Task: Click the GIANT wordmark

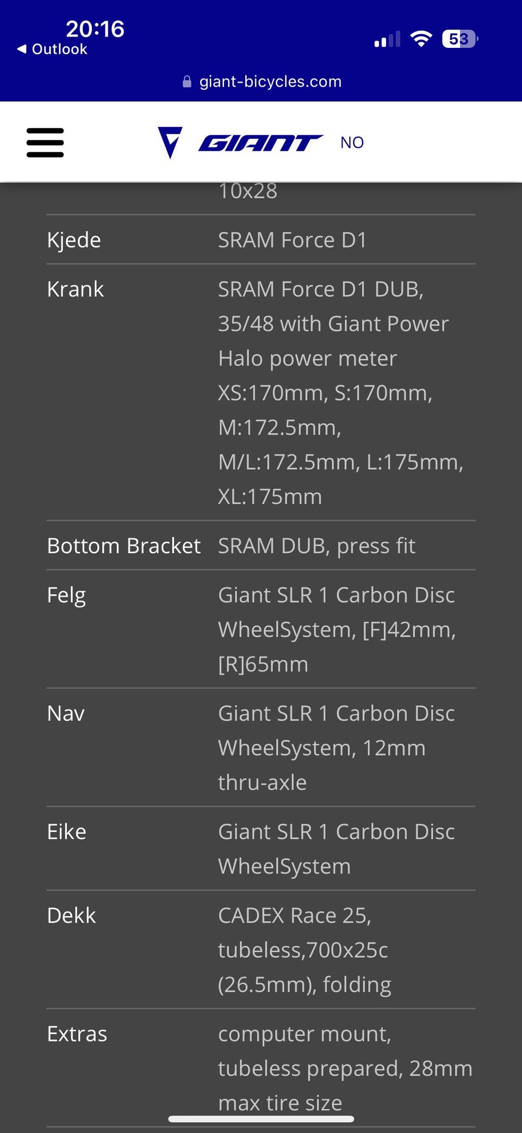Action: click(260, 143)
